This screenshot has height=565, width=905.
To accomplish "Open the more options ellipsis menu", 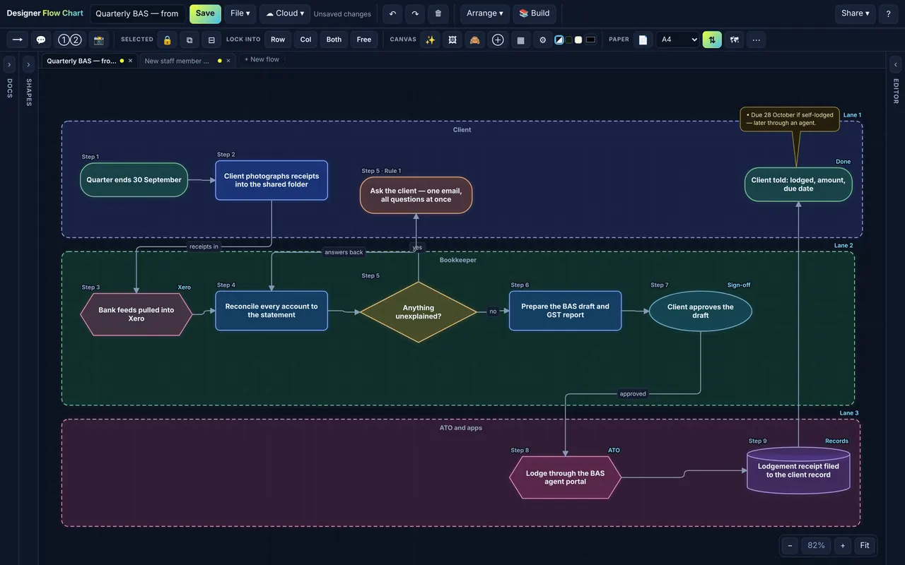I will point(757,40).
